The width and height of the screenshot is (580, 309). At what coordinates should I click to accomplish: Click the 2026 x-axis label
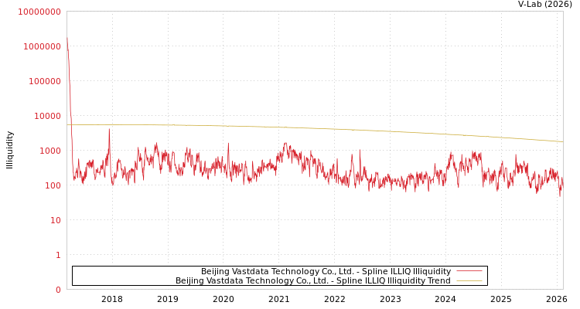coord(557,299)
